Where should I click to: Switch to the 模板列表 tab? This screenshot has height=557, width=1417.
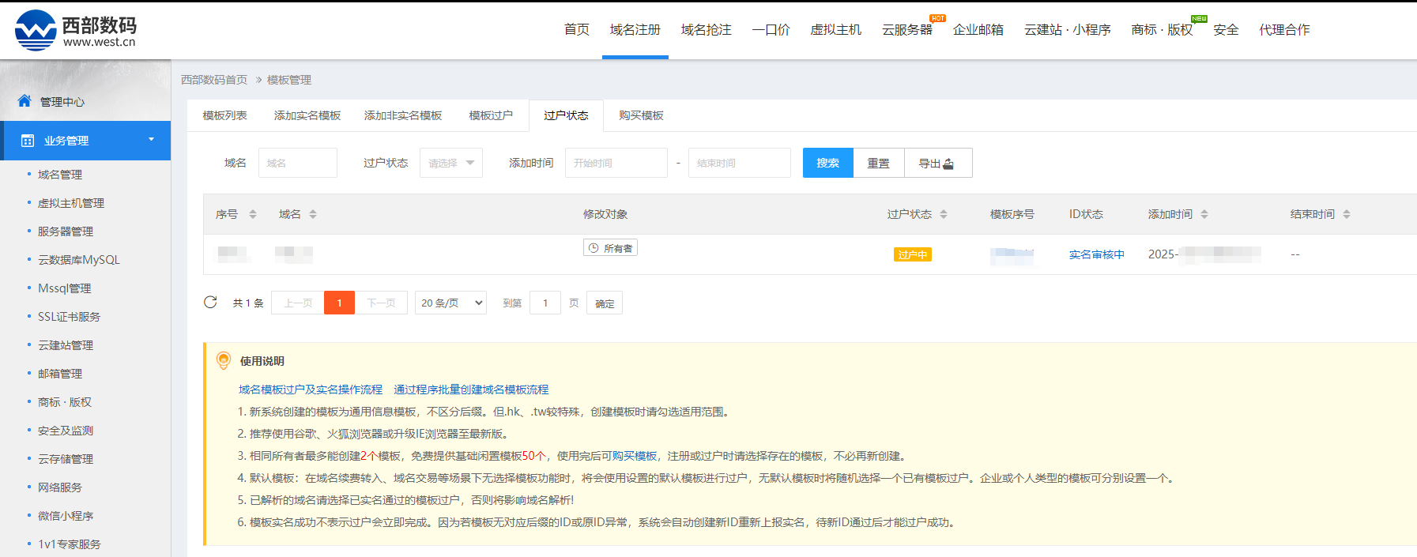point(224,115)
